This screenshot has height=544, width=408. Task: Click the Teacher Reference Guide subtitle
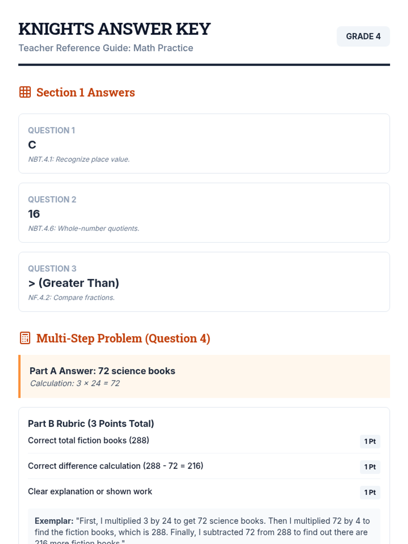(106, 48)
